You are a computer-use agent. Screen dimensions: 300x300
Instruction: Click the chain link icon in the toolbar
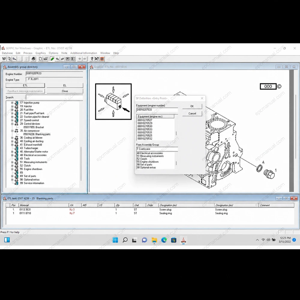pyautogui.click(x=62, y=59)
